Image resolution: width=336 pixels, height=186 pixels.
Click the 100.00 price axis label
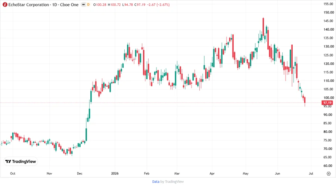point(328,98)
